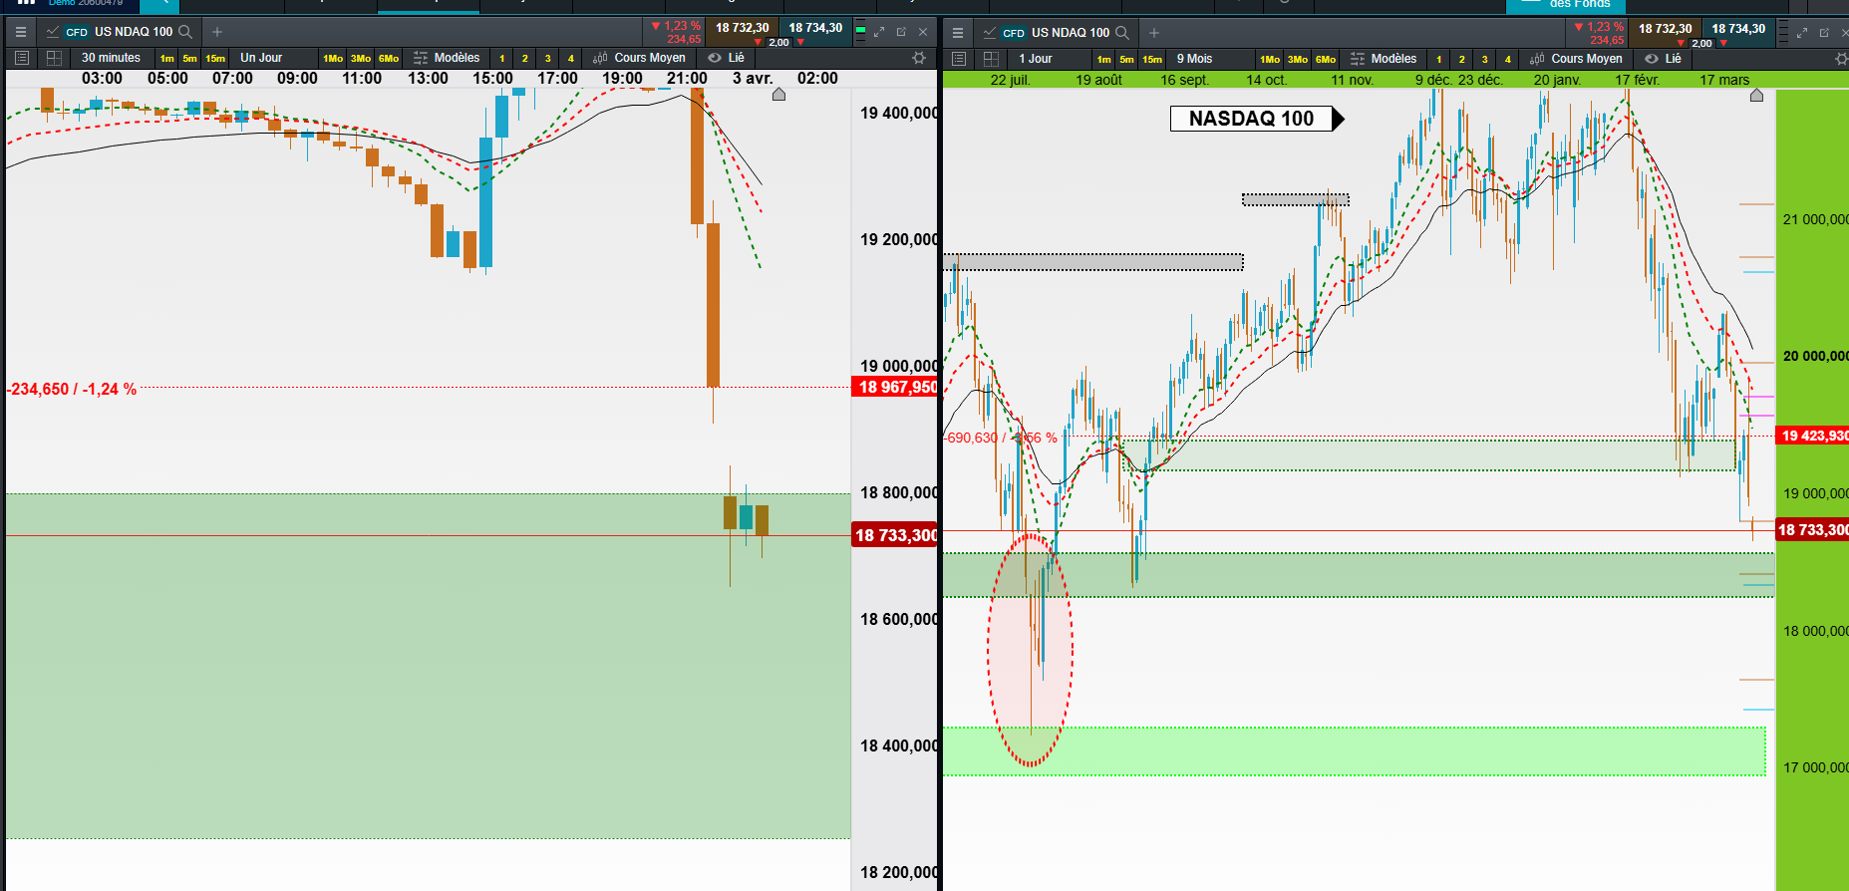Click the left chart's line-chart type icon

point(53,32)
